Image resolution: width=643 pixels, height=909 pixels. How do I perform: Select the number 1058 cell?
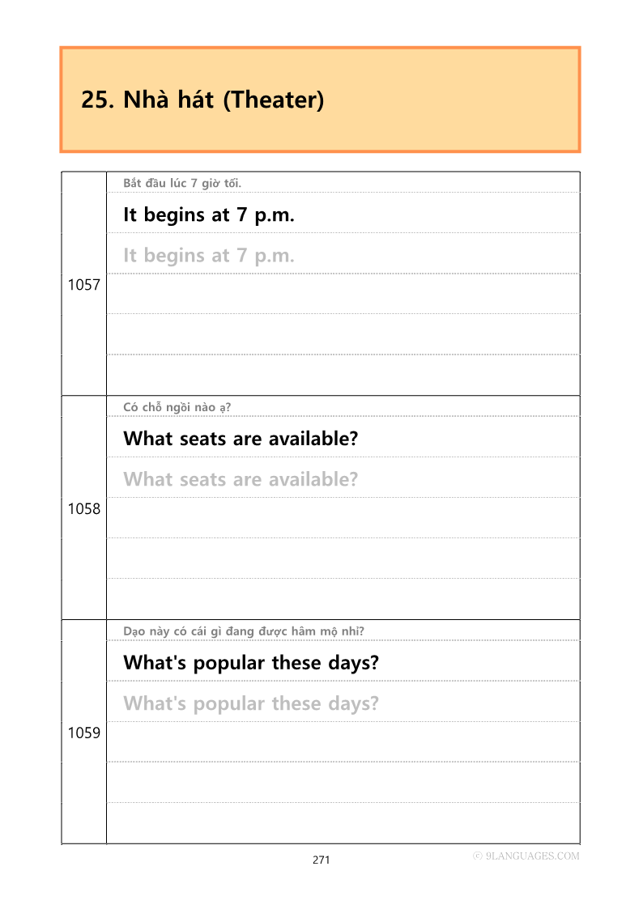point(84,508)
